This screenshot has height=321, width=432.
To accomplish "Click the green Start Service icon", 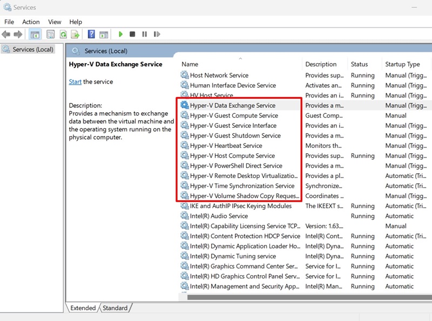I will click(120, 34).
